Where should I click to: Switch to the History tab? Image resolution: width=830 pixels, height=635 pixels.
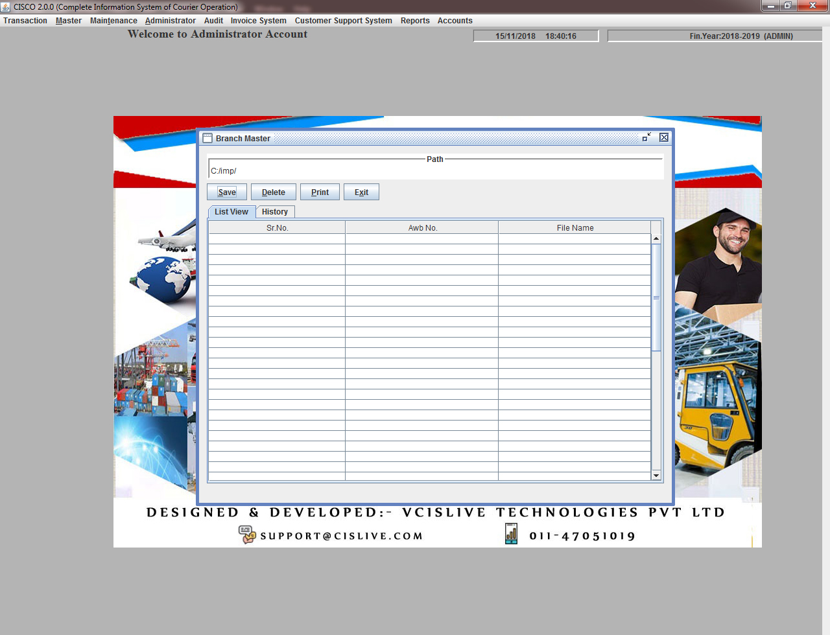click(275, 212)
